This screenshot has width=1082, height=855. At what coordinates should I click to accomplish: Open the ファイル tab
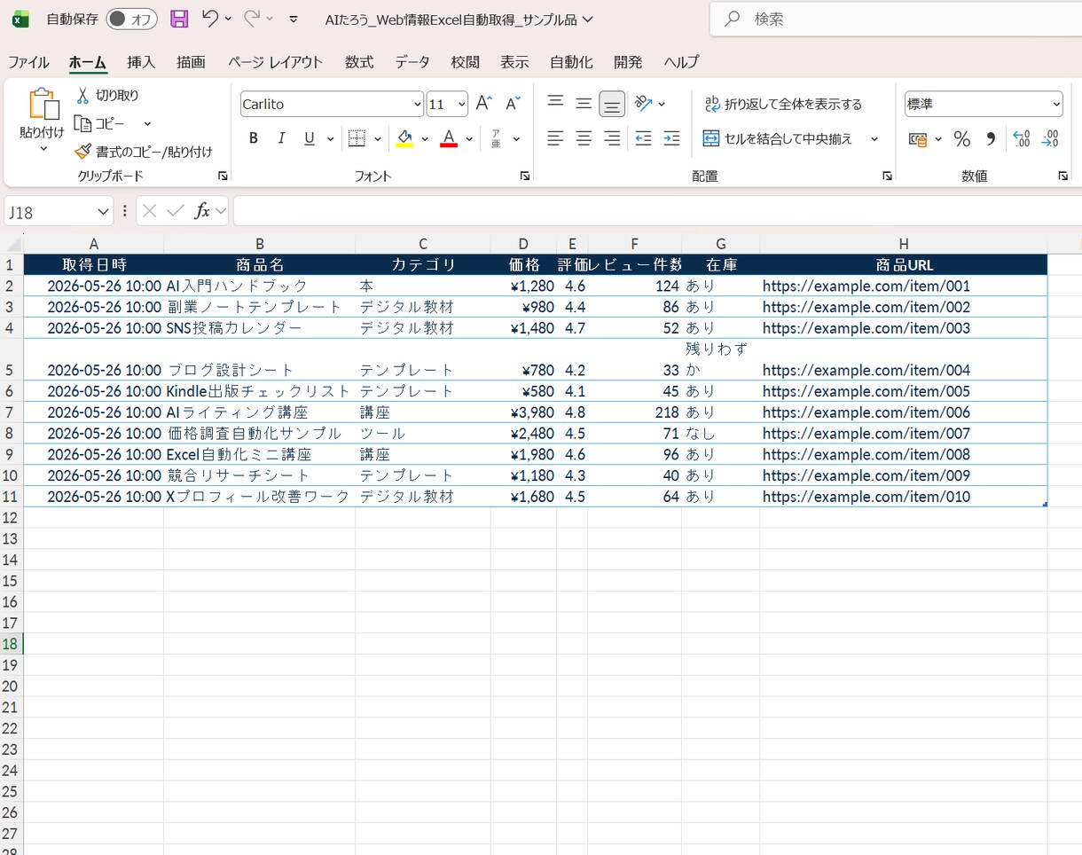point(28,62)
